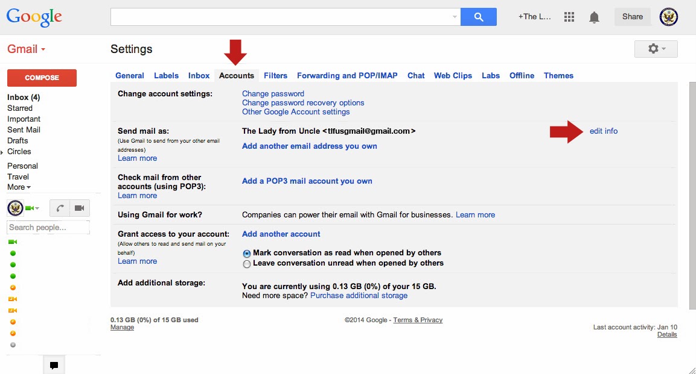Open the Filters tab
Viewport: 696px width, 374px height.
click(x=276, y=76)
